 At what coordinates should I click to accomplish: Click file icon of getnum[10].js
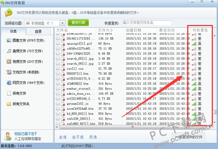pos(63,103)
